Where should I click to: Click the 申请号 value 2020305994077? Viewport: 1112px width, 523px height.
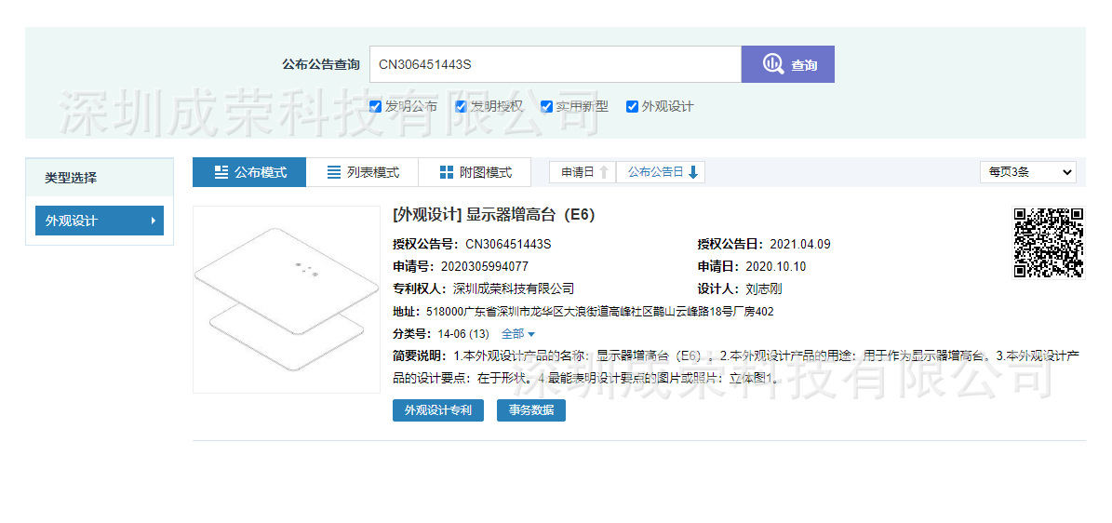click(485, 267)
